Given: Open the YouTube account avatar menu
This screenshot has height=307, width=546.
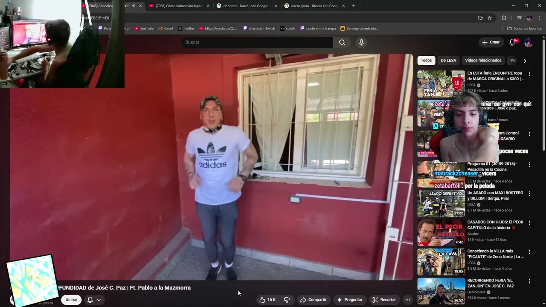Looking at the screenshot, I should pos(528,42).
